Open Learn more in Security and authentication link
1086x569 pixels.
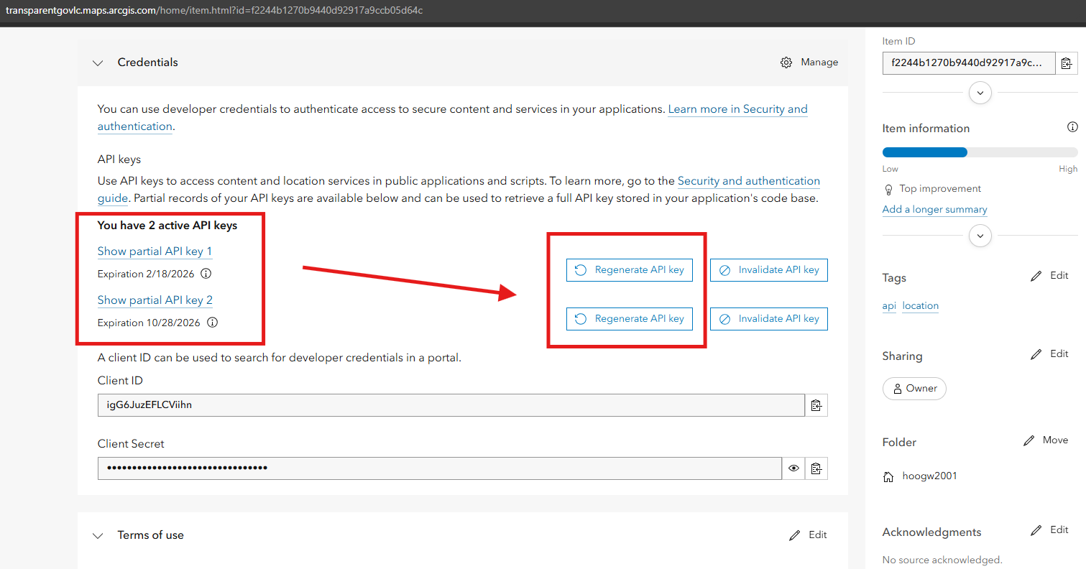click(738, 109)
